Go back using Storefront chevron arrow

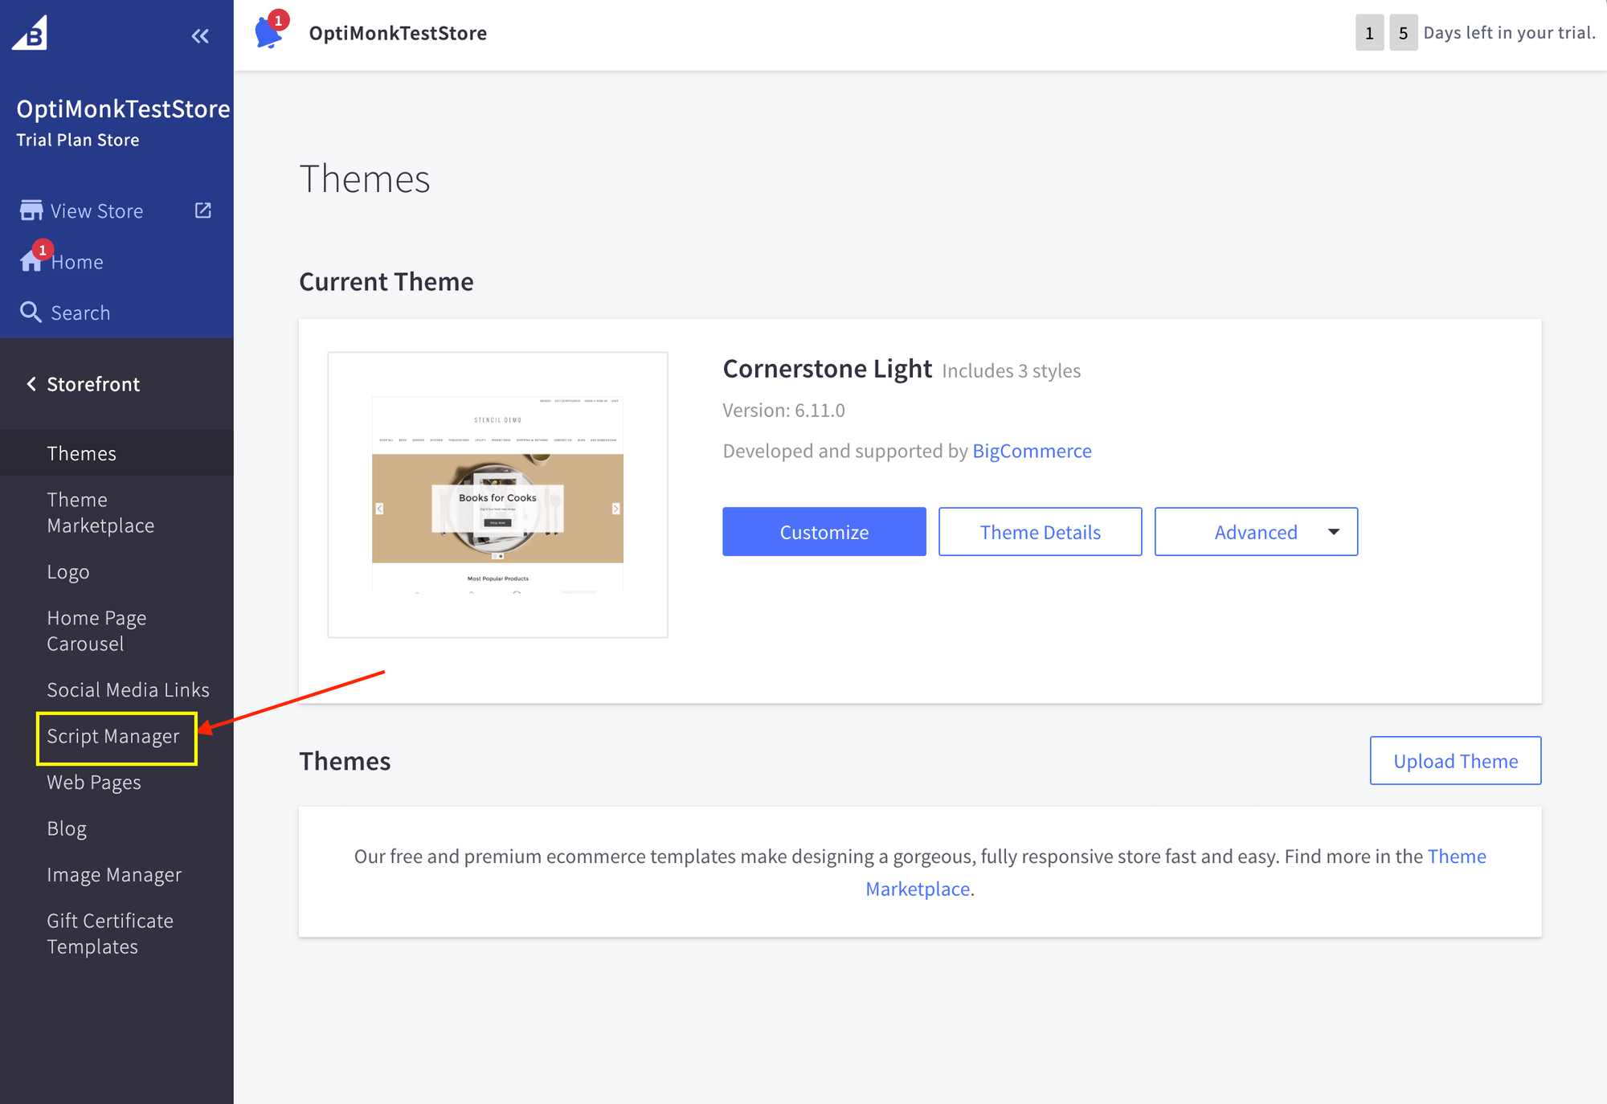point(31,384)
